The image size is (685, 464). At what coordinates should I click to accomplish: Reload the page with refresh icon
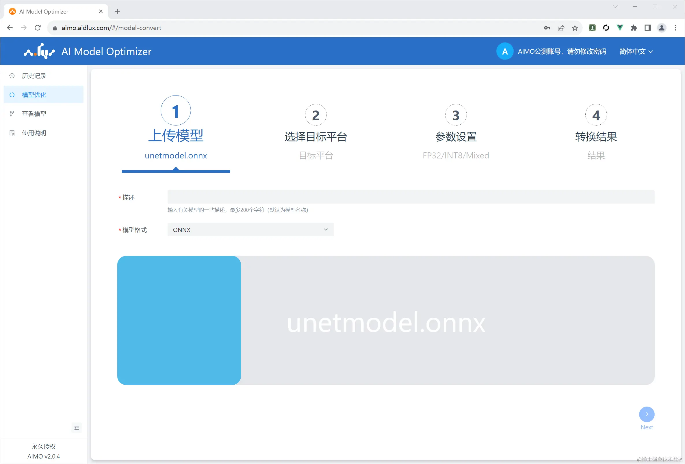click(x=38, y=28)
